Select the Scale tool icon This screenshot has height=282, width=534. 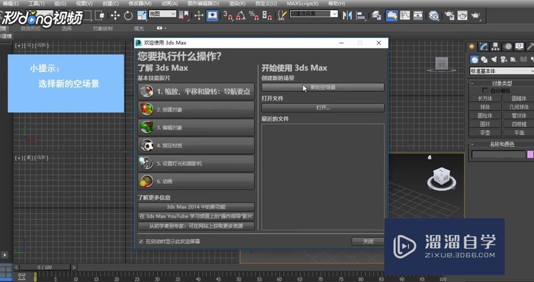tap(142, 15)
